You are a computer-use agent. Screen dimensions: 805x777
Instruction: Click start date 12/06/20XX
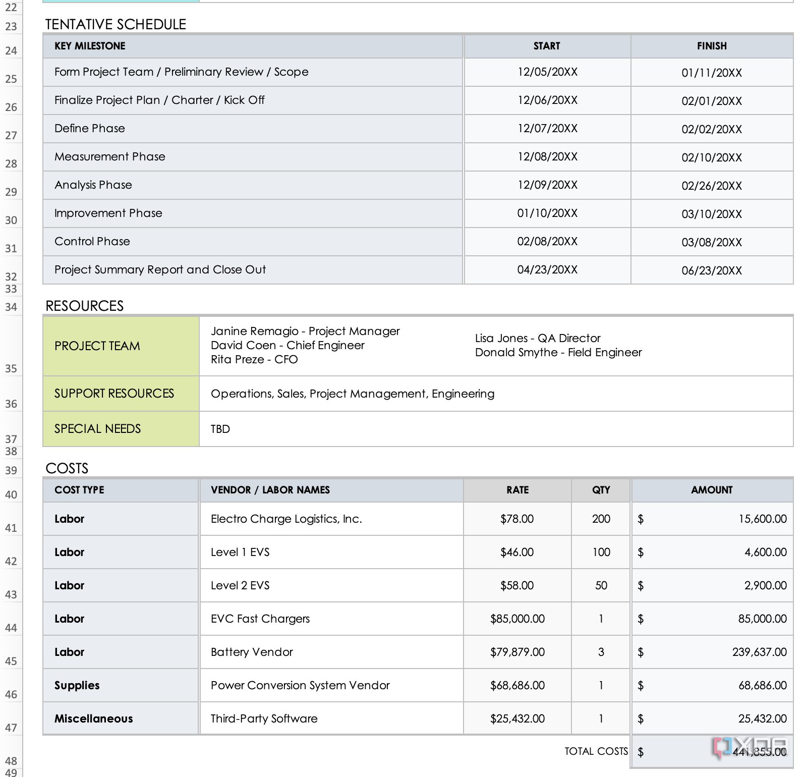pyautogui.click(x=547, y=100)
